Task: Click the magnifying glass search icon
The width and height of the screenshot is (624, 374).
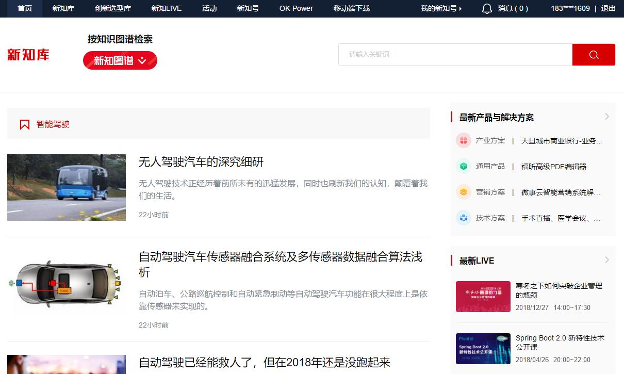Action: point(594,54)
